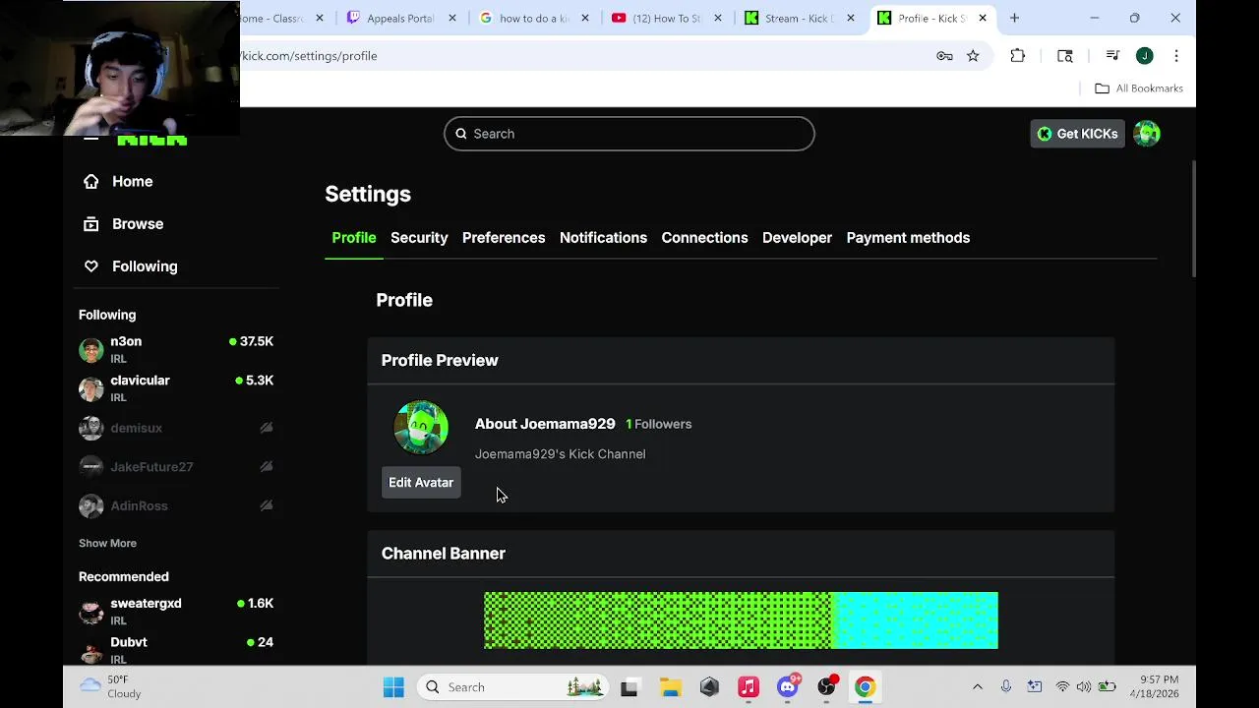Click the offline icon next to demisux
The height and width of the screenshot is (708, 1259).
pyautogui.click(x=266, y=428)
